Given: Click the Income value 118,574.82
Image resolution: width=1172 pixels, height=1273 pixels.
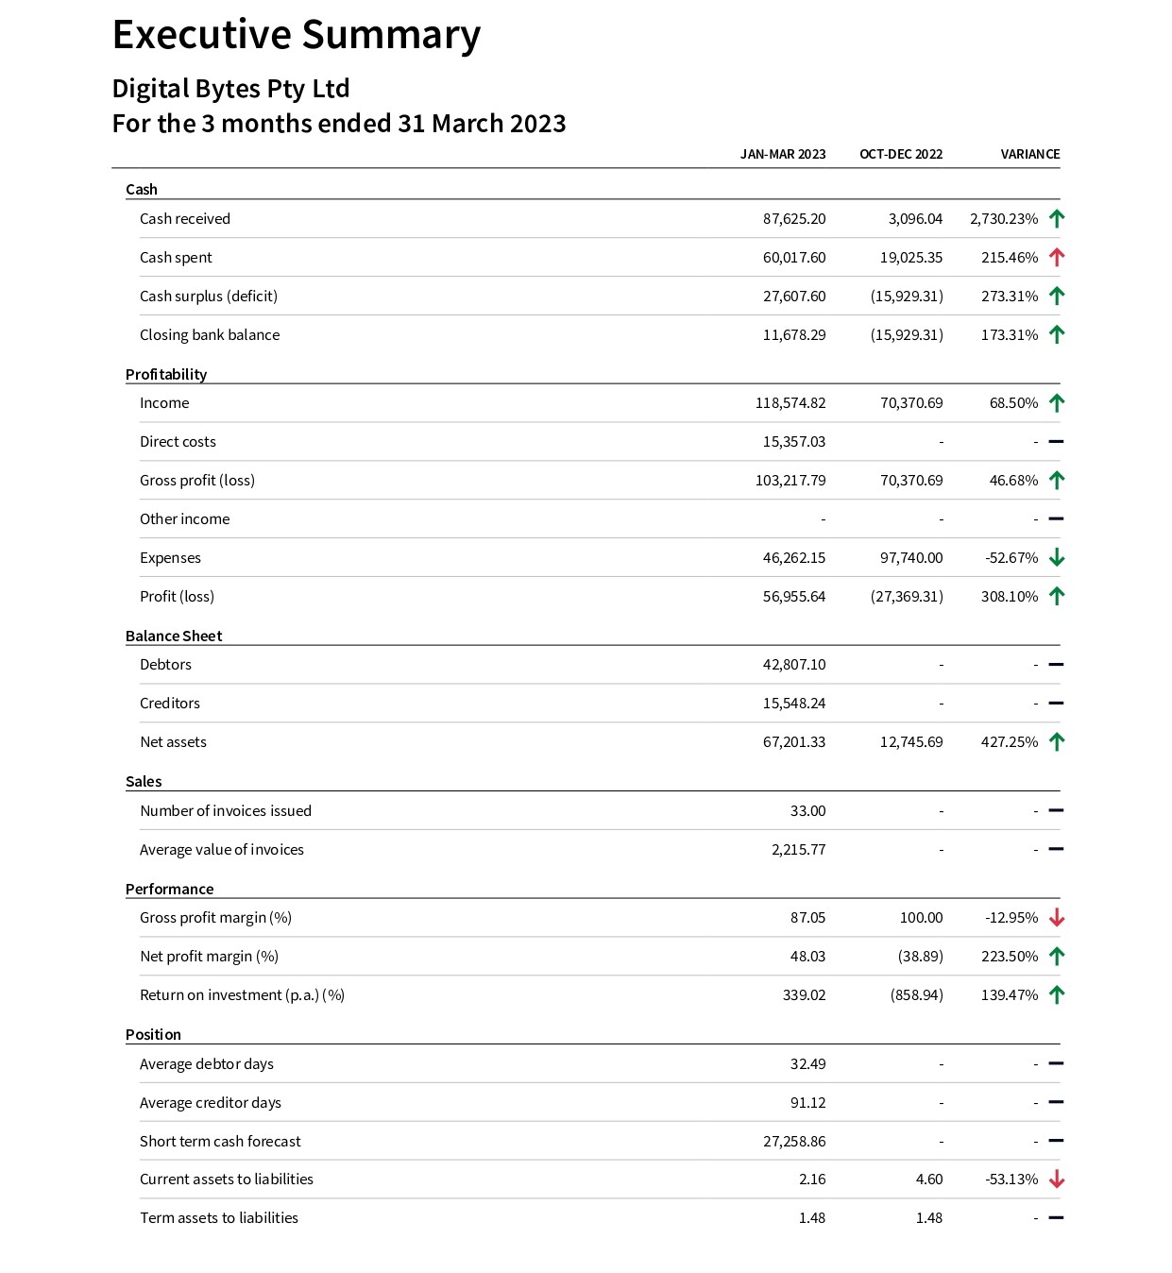Looking at the screenshot, I should [x=790, y=402].
